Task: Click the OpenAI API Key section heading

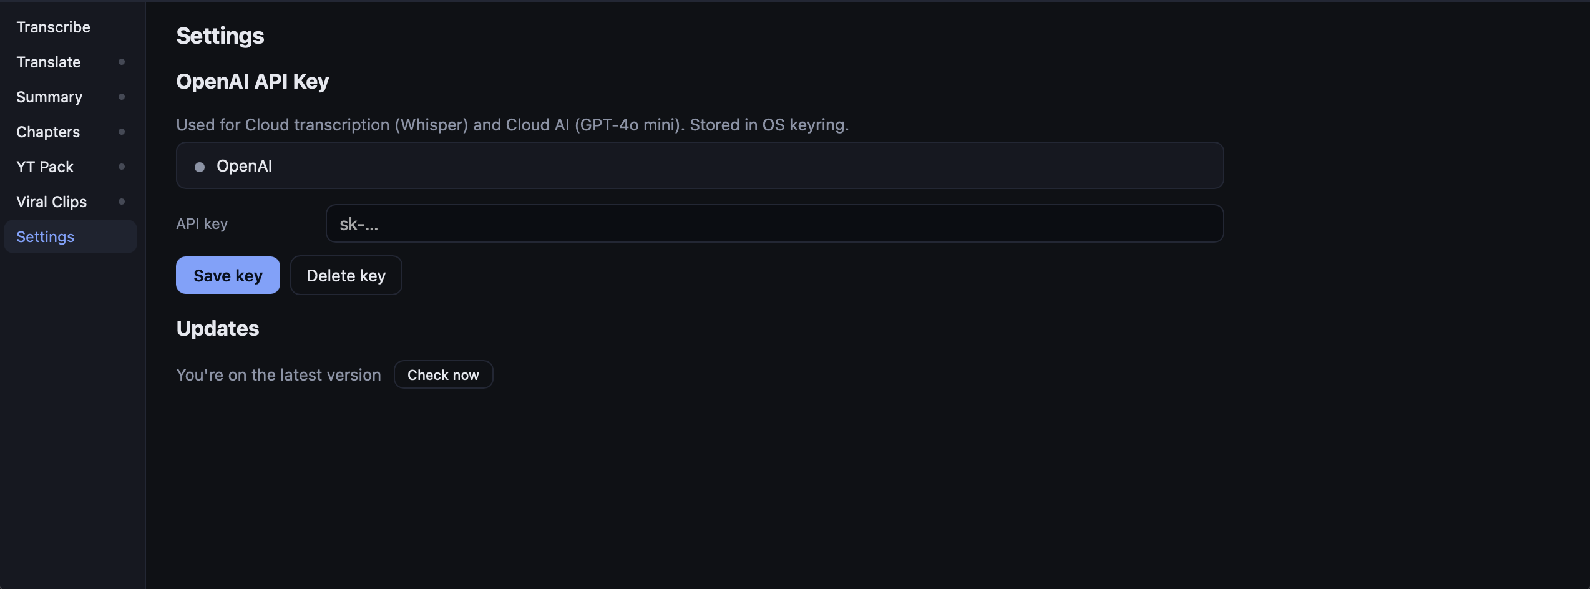Action: coord(252,81)
